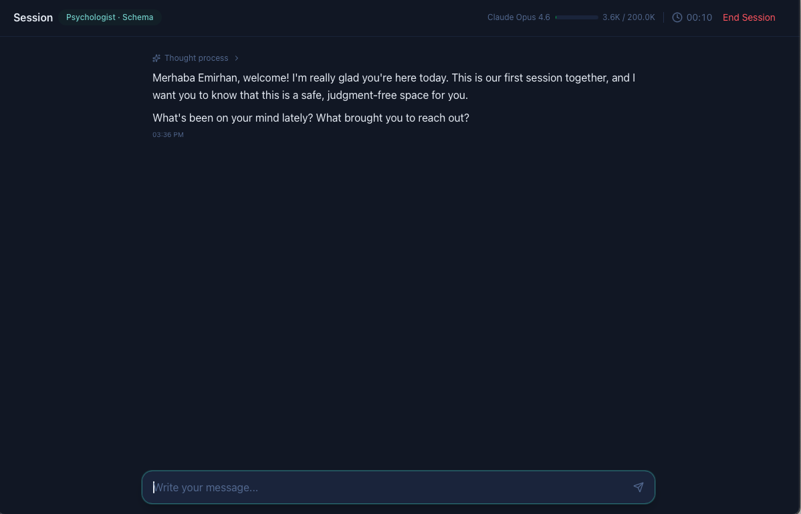Image resolution: width=801 pixels, height=514 pixels.
Task: Click the Session title in header
Action: click(33, 17)
